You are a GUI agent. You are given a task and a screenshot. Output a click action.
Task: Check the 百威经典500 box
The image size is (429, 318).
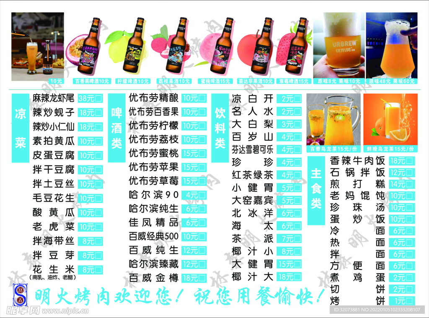[202, 236]
